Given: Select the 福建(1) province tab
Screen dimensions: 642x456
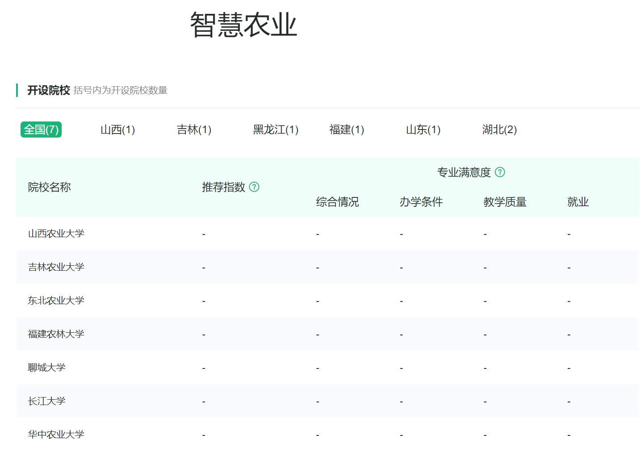Looking at the screenshot, I should [347, 130].
